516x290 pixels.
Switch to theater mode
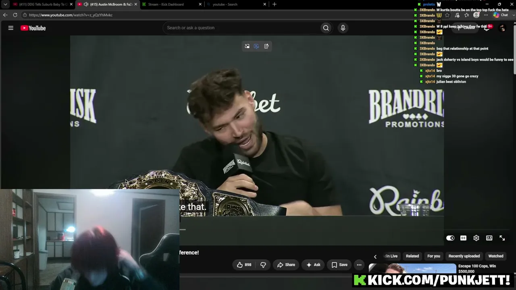(489, 238)
